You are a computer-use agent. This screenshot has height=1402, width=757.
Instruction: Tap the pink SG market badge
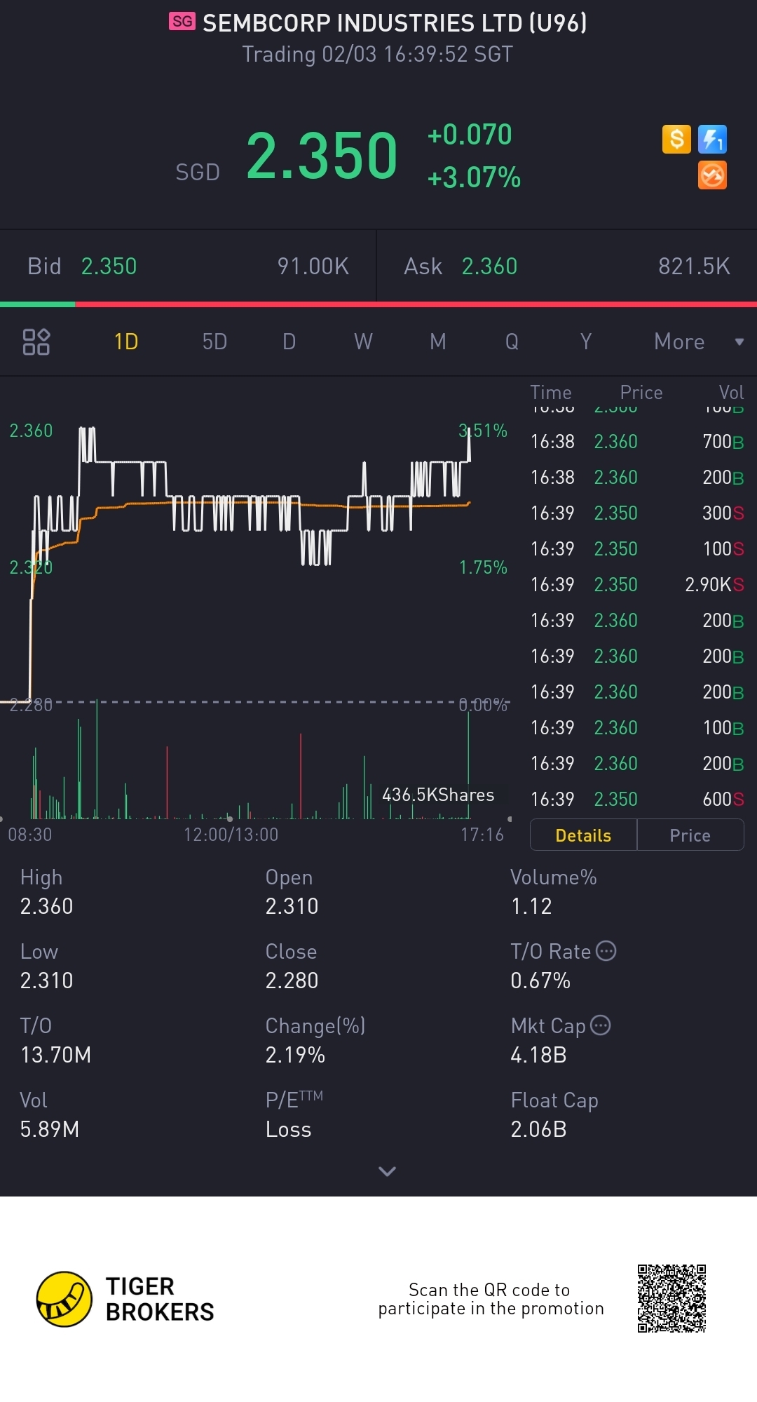pos(182,22)
